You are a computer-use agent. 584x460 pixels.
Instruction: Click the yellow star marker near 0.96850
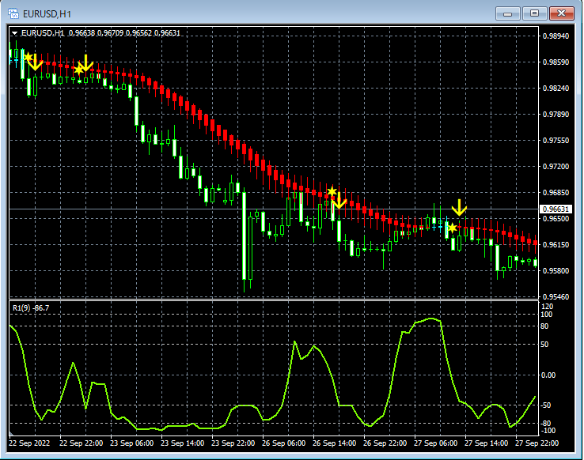[x=332, y=191]
